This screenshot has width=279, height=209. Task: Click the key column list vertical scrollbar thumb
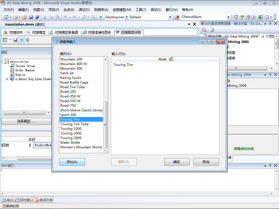[x=105, y=125]
